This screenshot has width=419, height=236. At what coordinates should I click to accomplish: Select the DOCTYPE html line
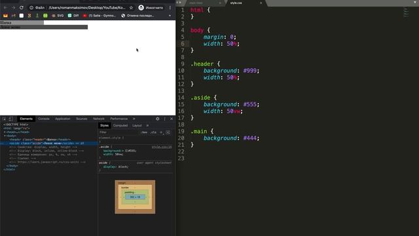pyautogui.click(x=16, y=125)
